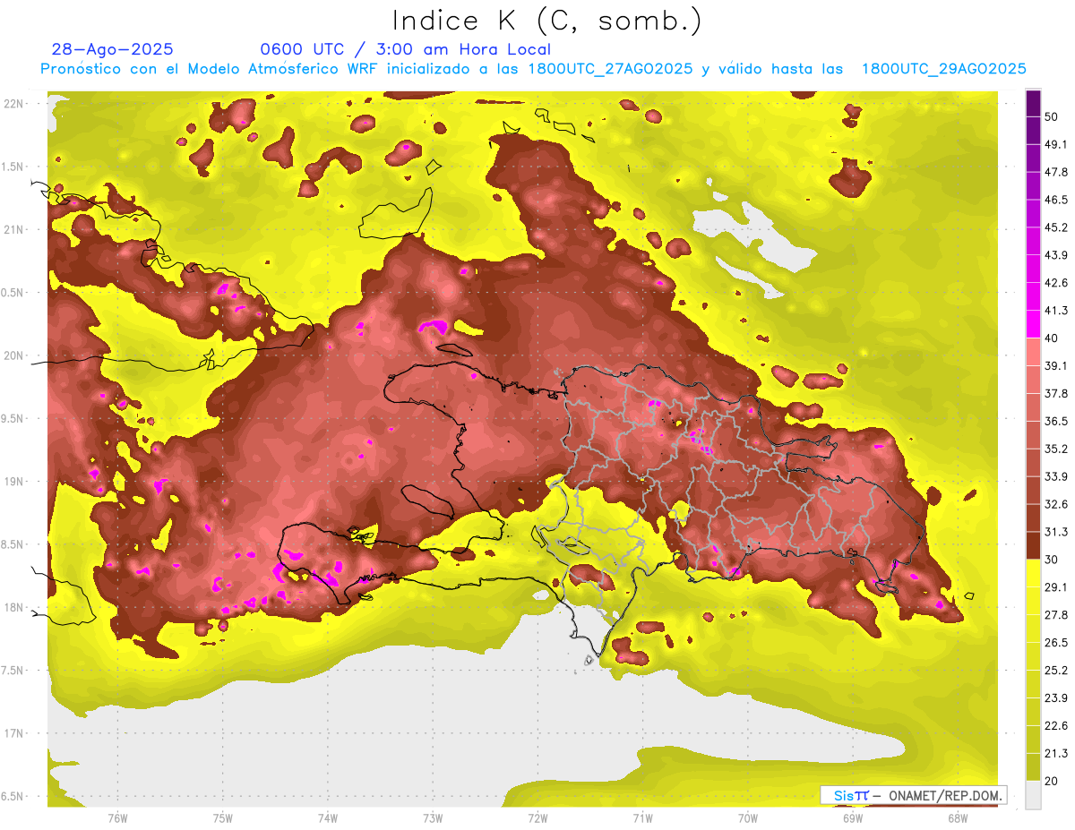This screenshot has width=1075, height=830.
Task: Click the "75W" longitude label
Action: [222, 818]
